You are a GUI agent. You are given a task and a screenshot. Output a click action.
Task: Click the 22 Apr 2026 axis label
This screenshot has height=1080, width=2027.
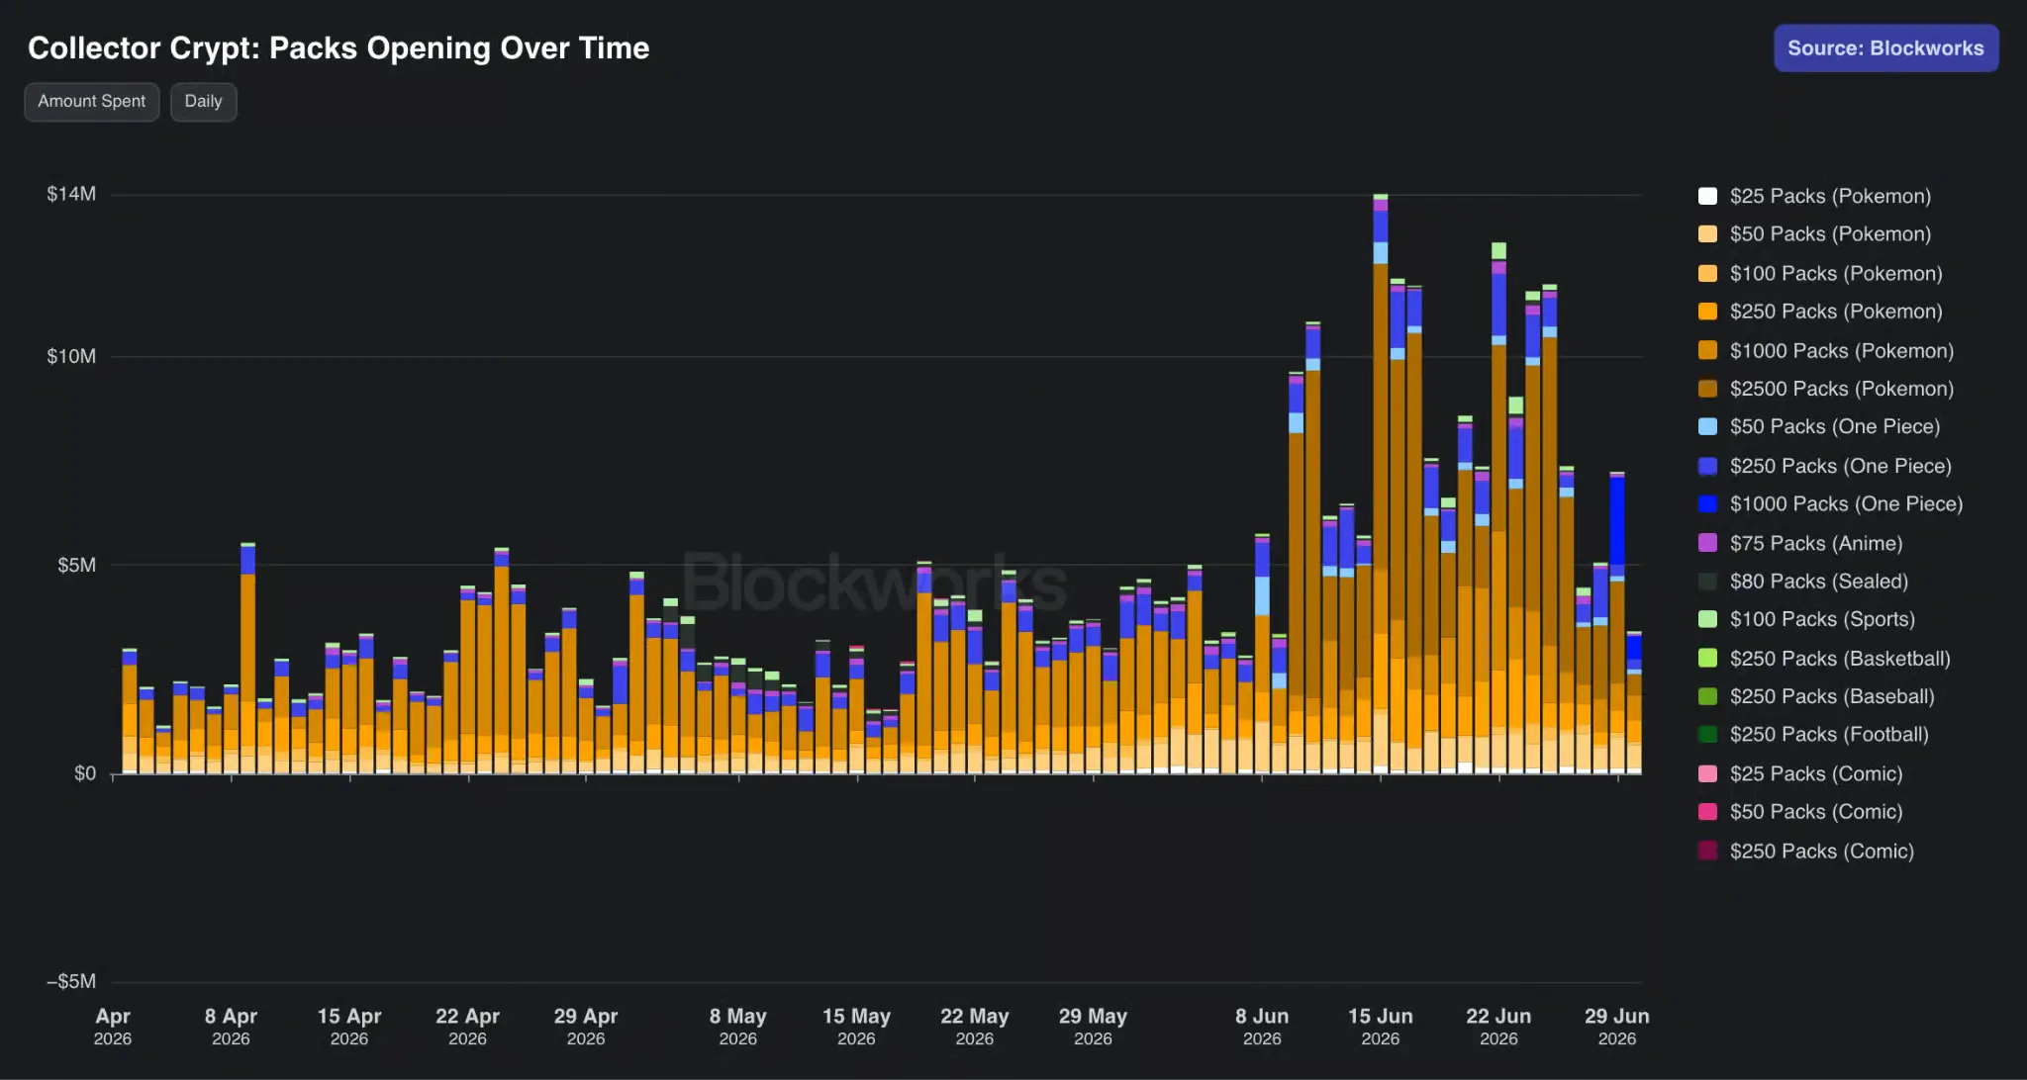tap(467, 1027)
